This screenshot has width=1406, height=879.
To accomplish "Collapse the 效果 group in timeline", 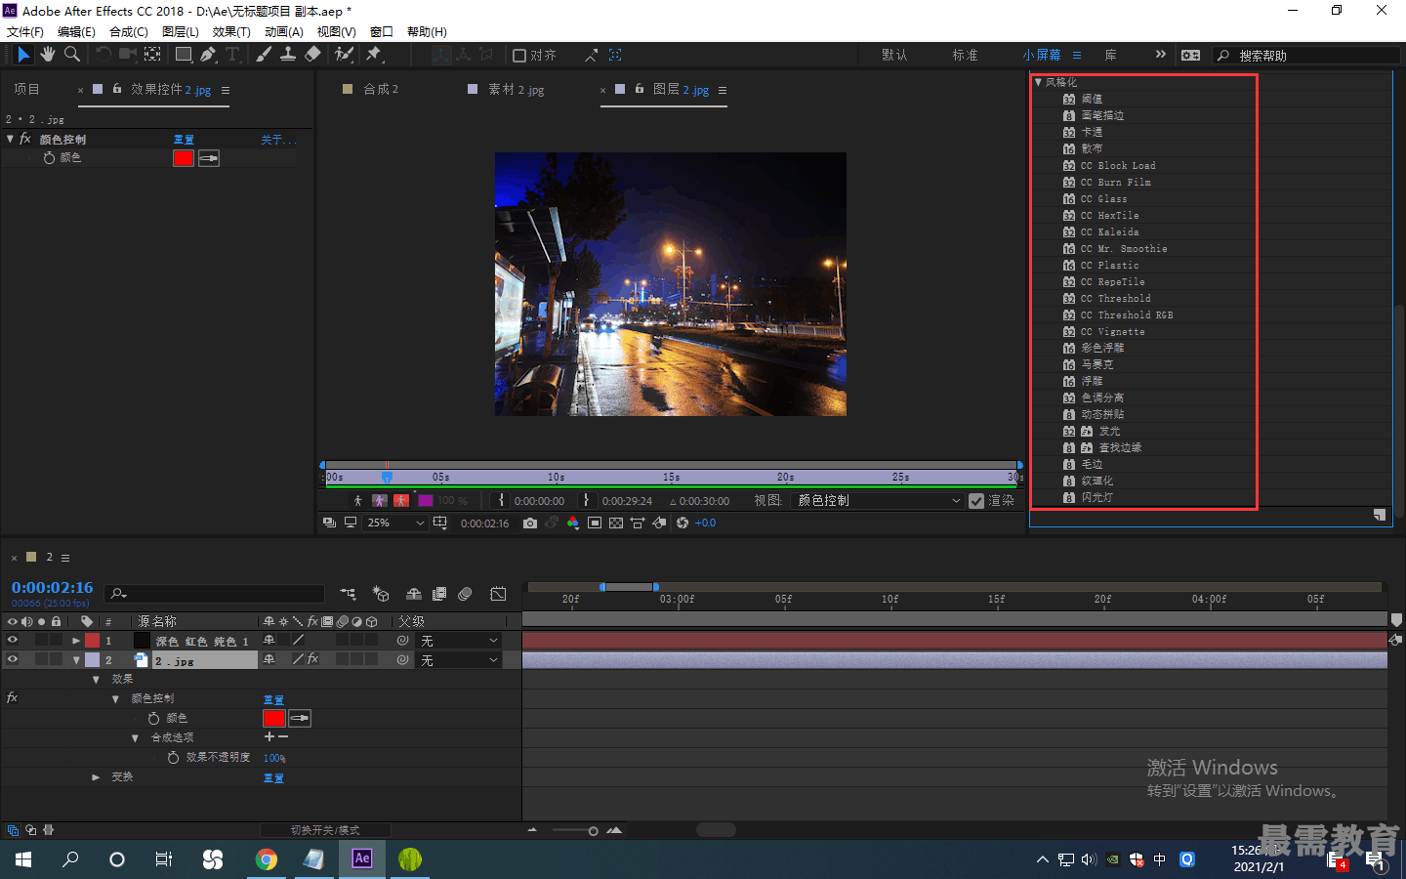I will tap(96, 680).
